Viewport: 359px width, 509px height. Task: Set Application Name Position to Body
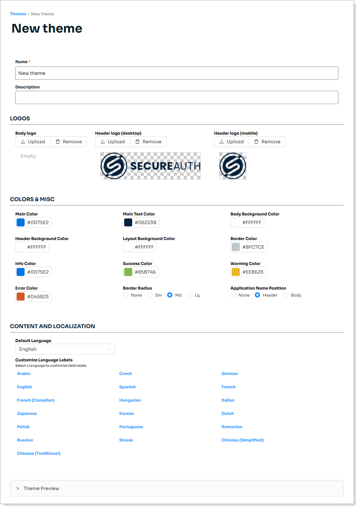coord(286,295)
